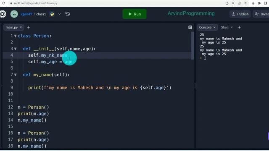Switch to the Console tab
This screenshot has width=269, height=151.
point(205,27)
